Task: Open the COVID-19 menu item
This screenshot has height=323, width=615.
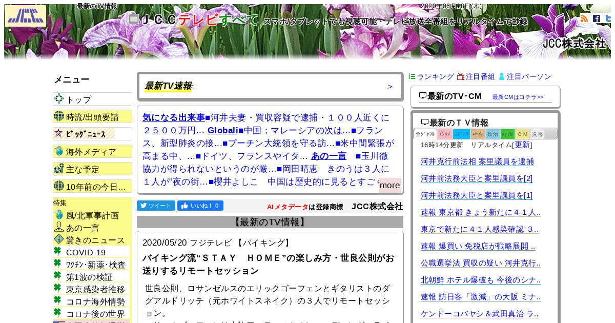Action: pyautogui.click(x=92, y=252)
